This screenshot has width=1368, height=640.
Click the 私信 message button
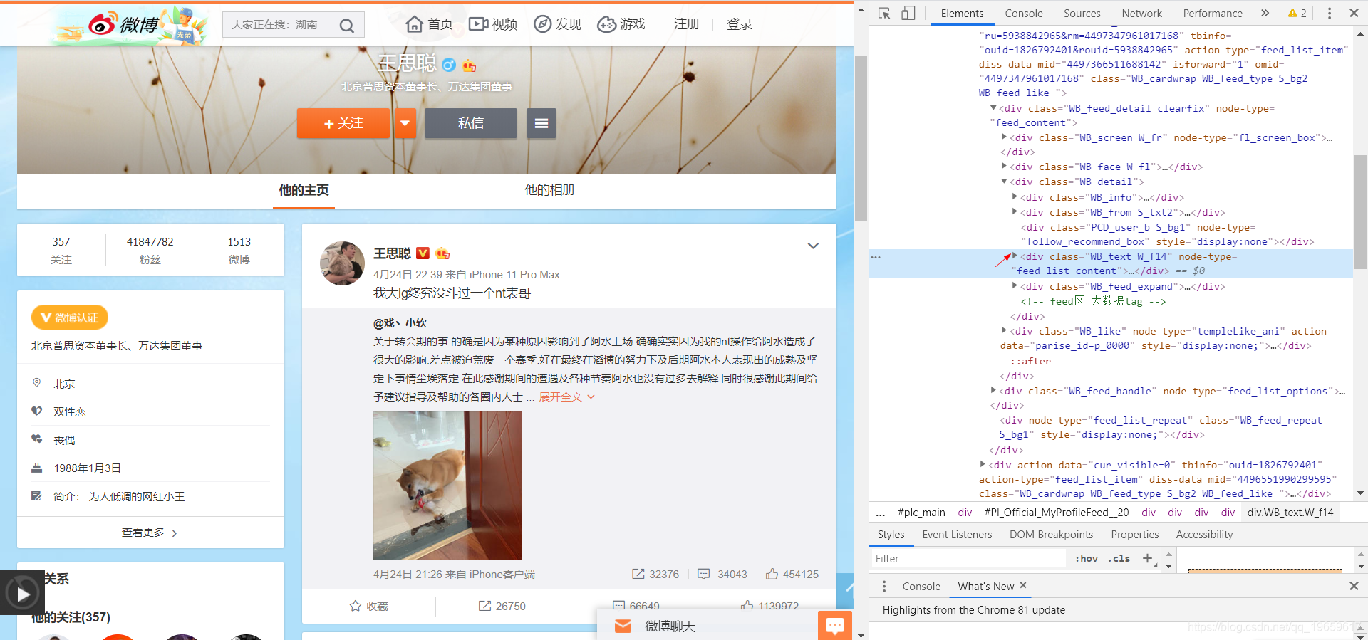(x=471, y=123)
